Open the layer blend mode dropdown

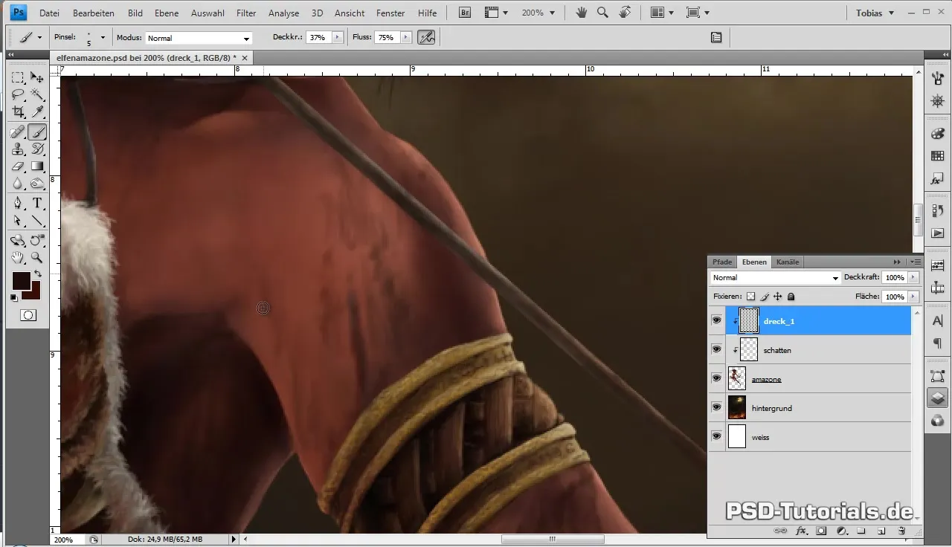point(775,277)
